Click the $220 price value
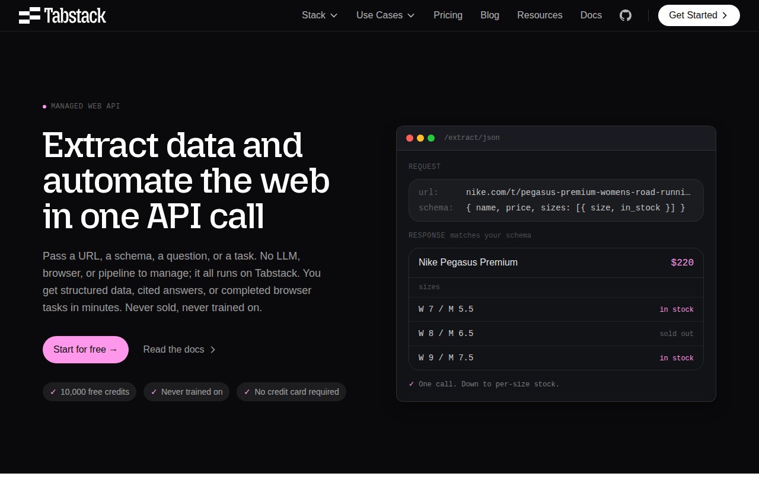759x486 pixels. (682, 263)
